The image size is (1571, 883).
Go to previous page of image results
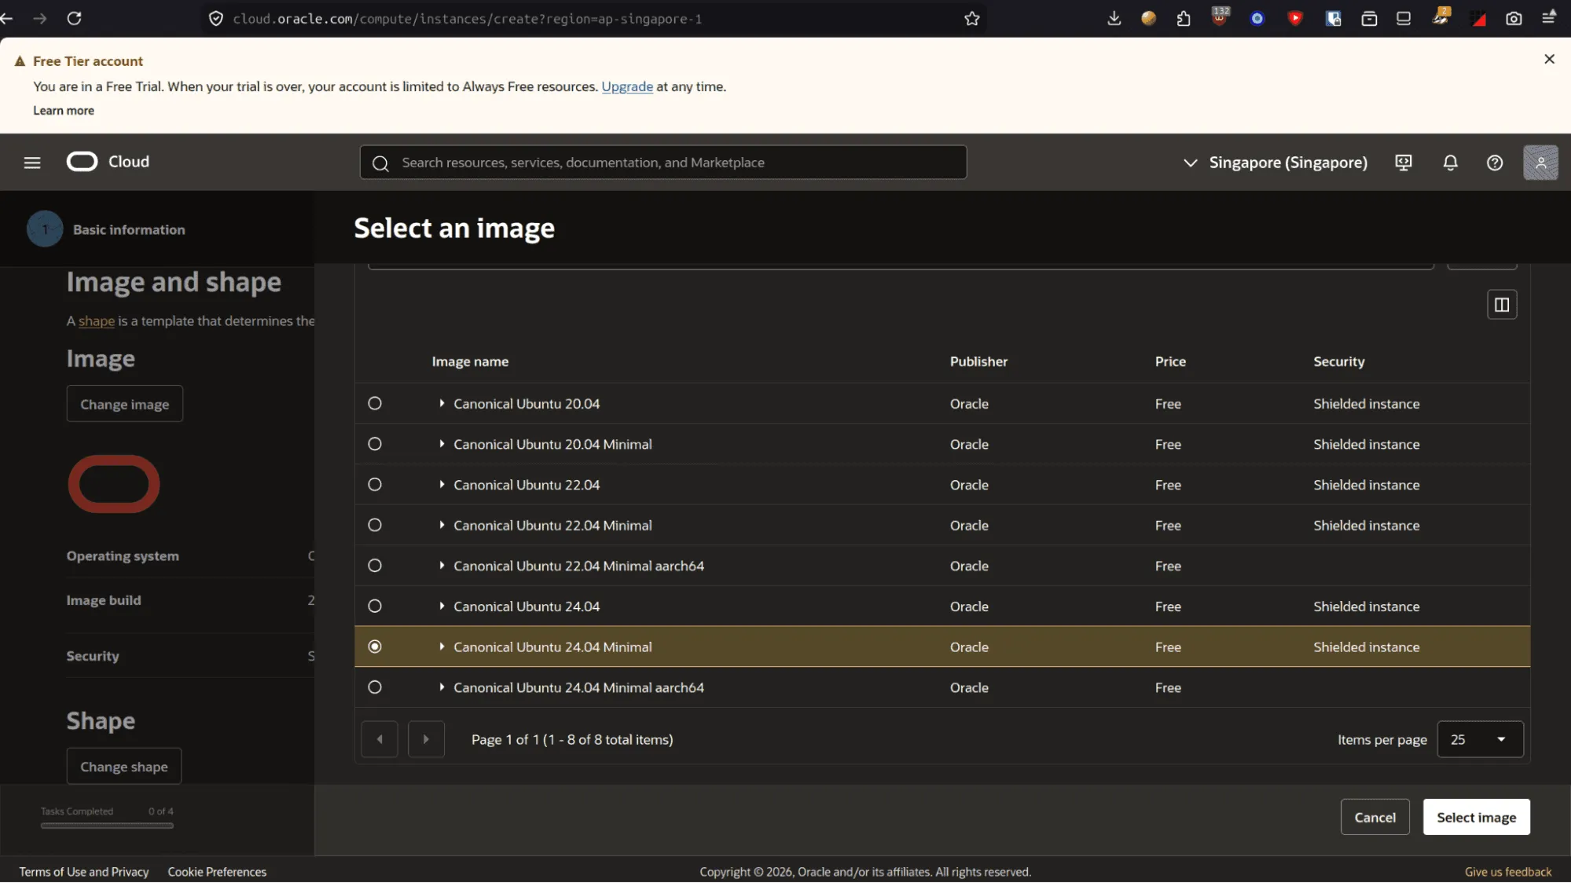(x=380, y=739)
